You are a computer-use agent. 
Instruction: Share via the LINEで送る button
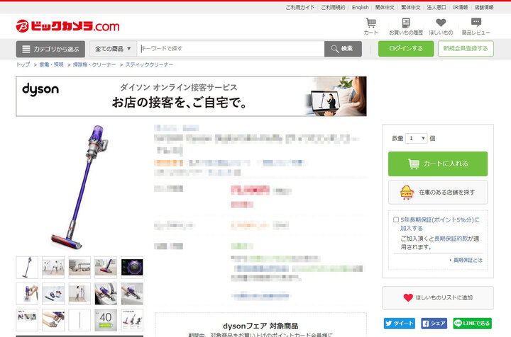click(x=472, y=324)
